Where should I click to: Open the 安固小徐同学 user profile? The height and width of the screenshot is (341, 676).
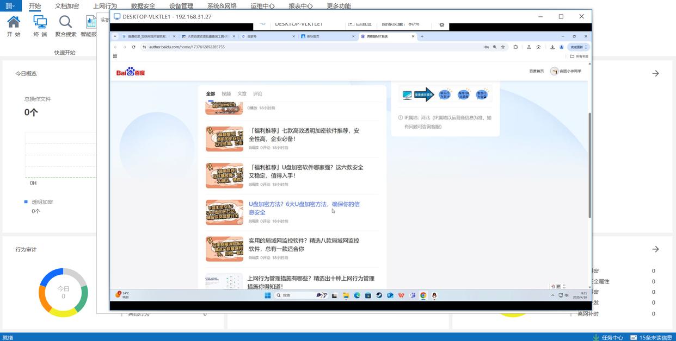(566, 71)
